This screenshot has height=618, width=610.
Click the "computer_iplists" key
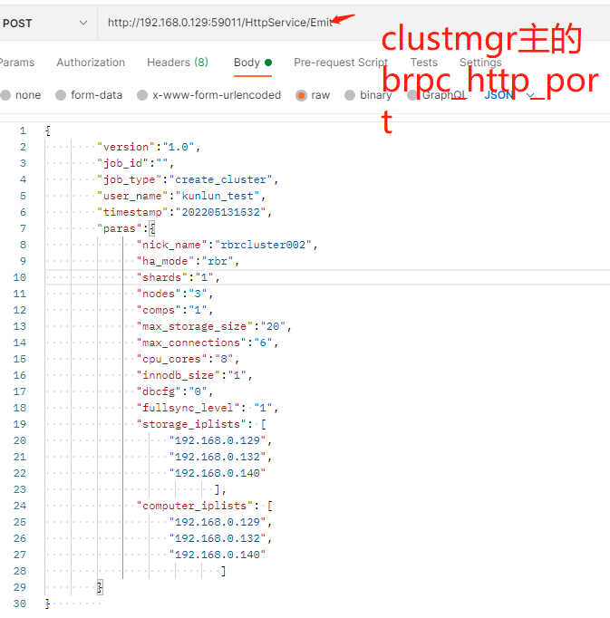(x=194, y=506)
